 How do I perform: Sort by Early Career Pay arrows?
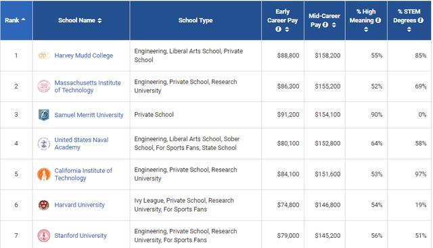tap(287, 29)
